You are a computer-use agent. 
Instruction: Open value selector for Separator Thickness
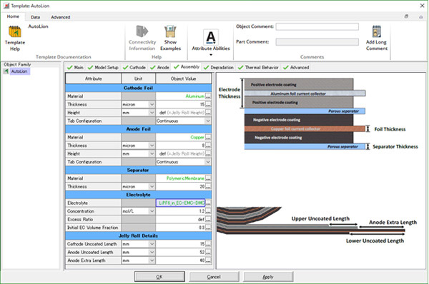point(208,186)
